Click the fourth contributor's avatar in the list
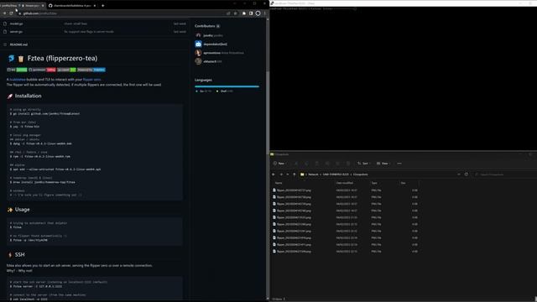The height and width of the screenshot is (302, 537). pyautogui.click(x=198, y=61)
